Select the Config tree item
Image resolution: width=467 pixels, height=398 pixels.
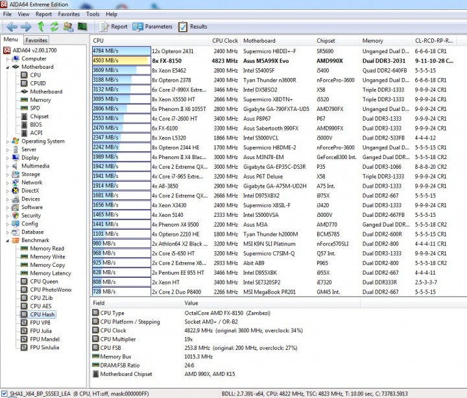(x=25, y=224)
